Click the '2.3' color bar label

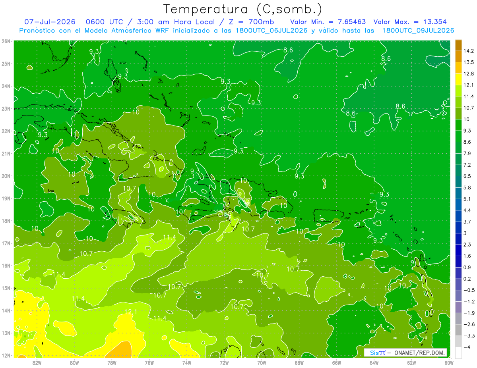click(467, 245)
